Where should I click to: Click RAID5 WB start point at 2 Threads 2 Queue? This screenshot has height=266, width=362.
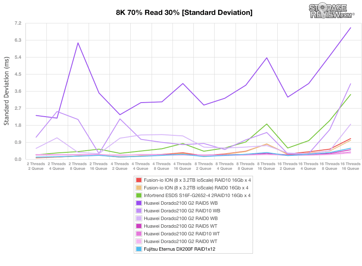coord(36,116)
